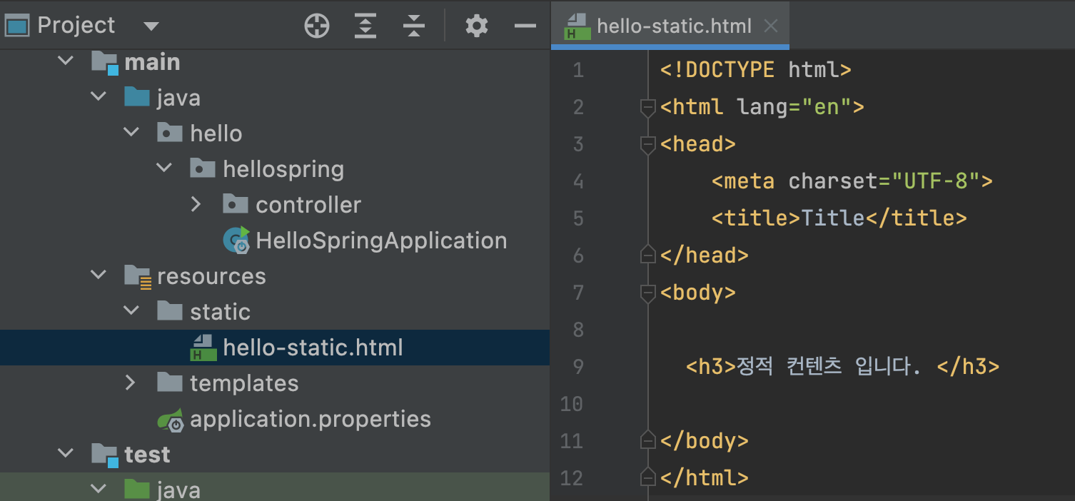Click line number 9 in the gutter
This screenshot has width=1075, height=501.
point(578,367)
